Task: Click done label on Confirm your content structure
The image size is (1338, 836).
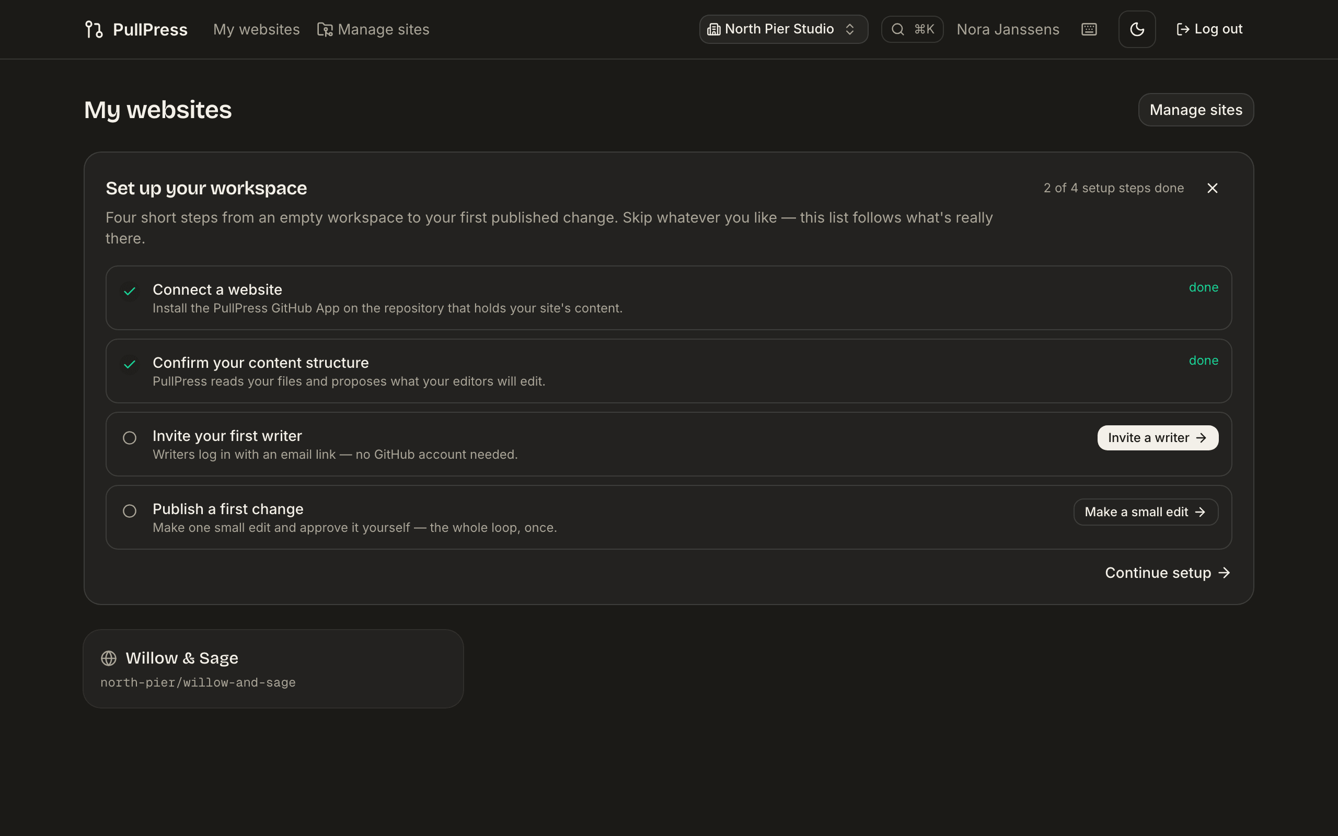Action: (x=1203, y=361)
